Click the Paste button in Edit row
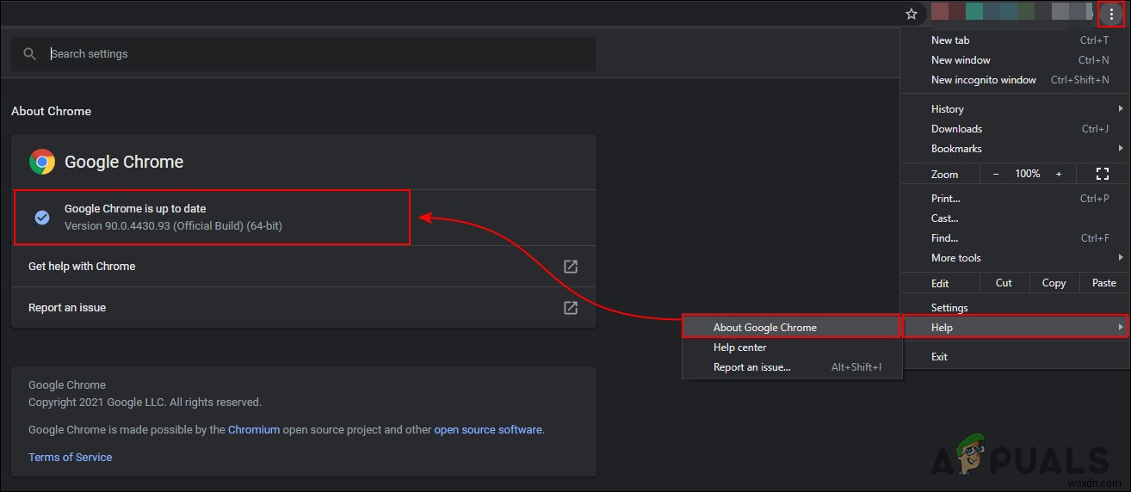The width and height of the screenshot is (1131, 492). point(1103,283)
